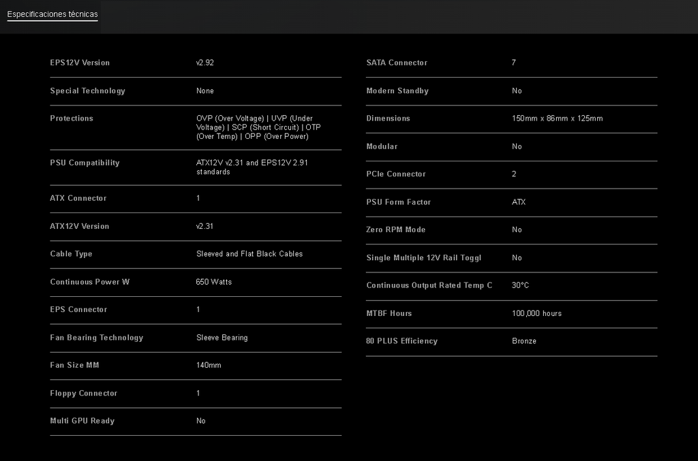Select the v2.92 version value
Screen dimensions: 698x461
pyautogui.click(x=205, y=63)
